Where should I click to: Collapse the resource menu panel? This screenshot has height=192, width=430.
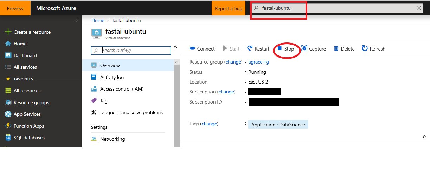point(175,47)
